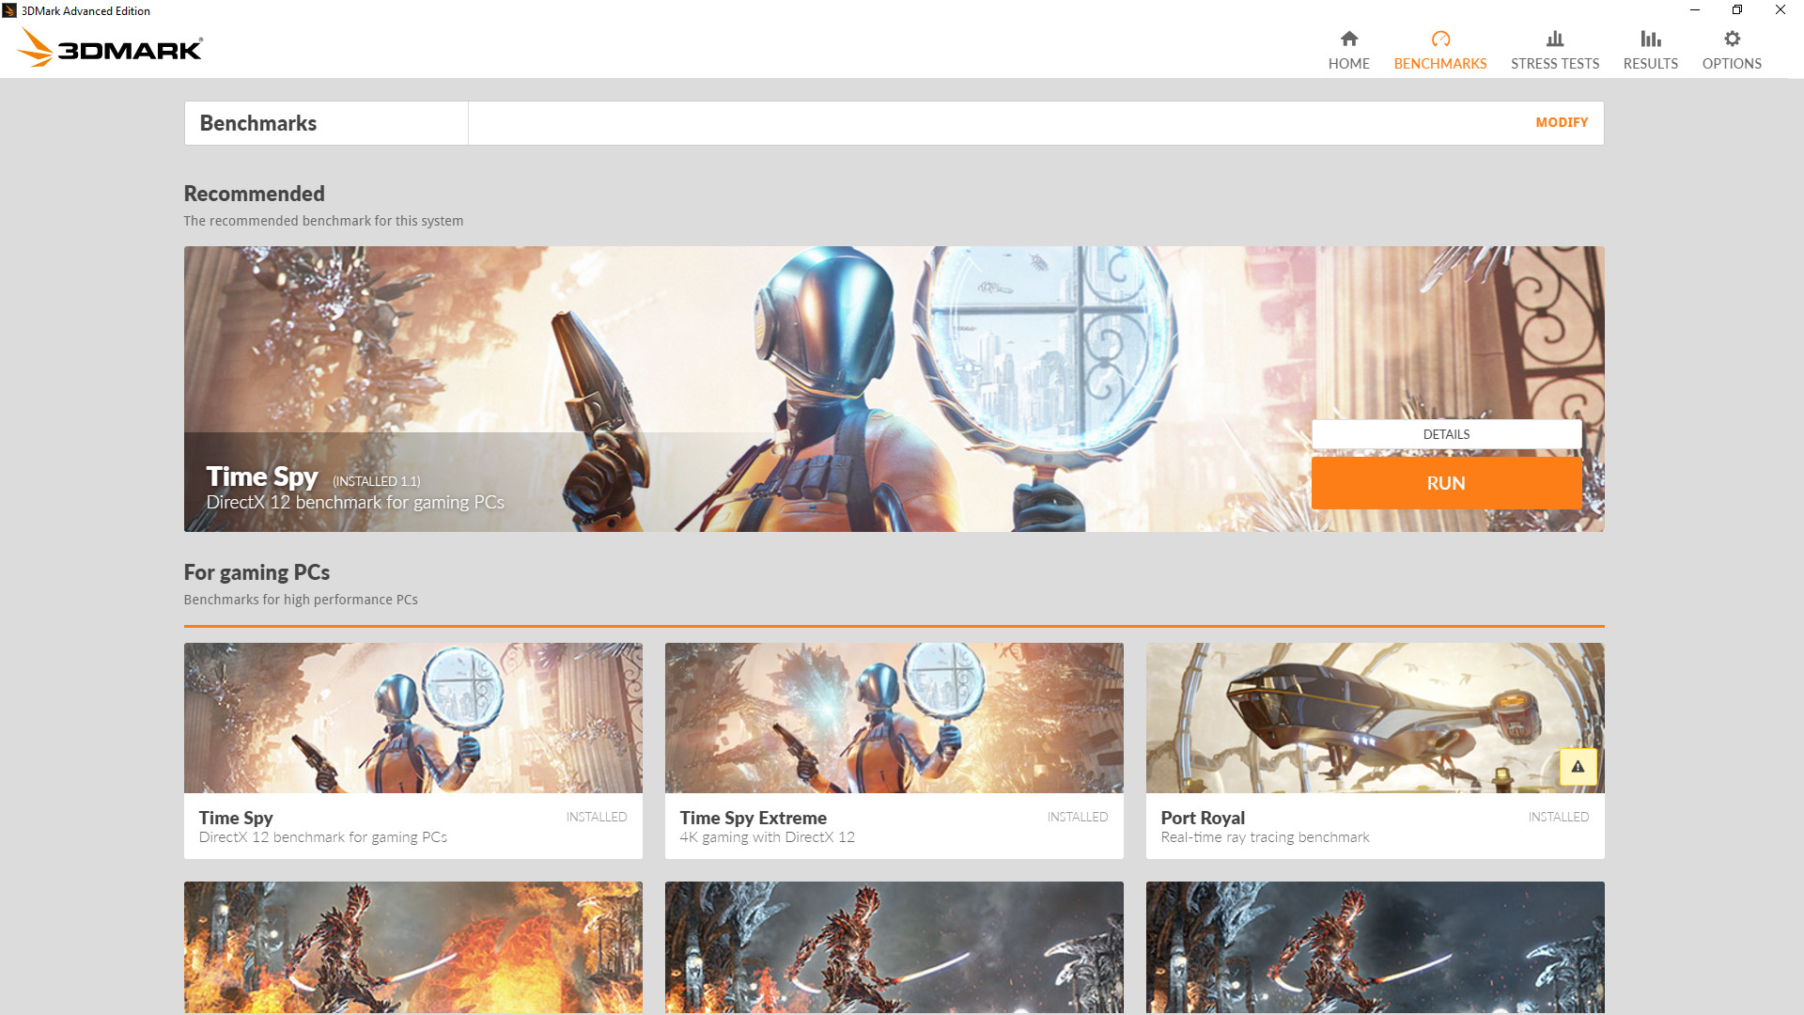The height and width of the screenshot is (1015, 1804).
Task: Click the MODIFY link
Action: click(1561, 122)
